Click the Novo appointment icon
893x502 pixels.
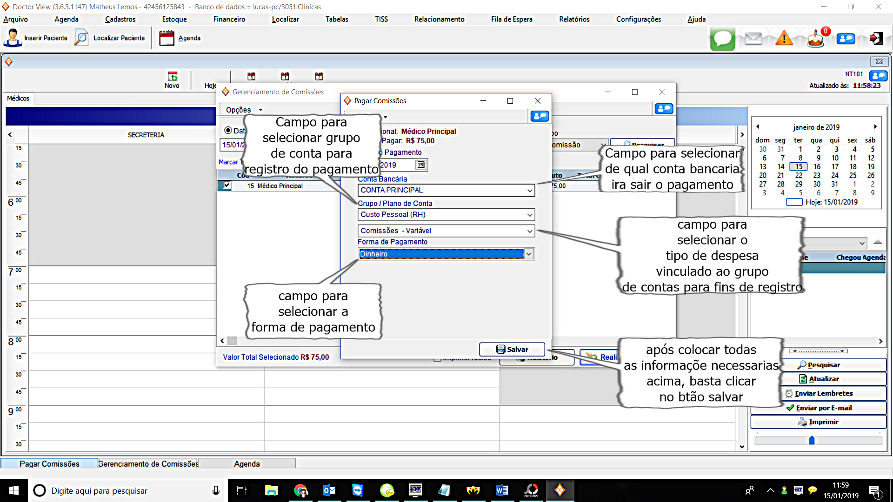click(172, 77)
